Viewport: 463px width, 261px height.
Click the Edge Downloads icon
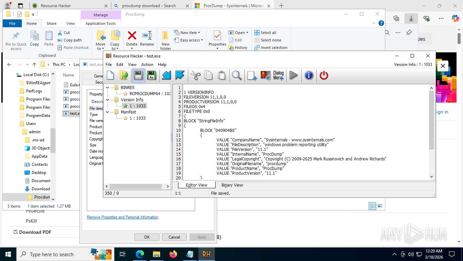(x=411, y=19)
